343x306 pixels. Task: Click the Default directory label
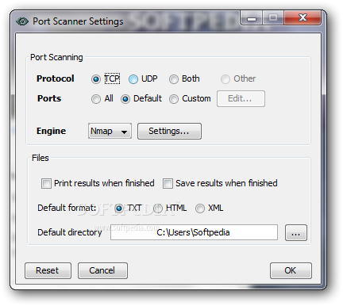click(70, 232)
